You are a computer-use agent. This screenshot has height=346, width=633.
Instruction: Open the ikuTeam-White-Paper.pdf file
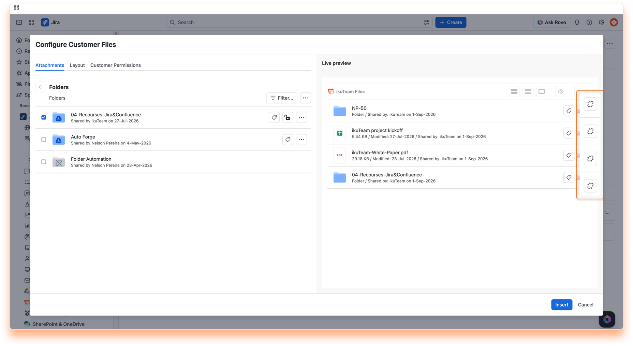click(x=380, y=153)
